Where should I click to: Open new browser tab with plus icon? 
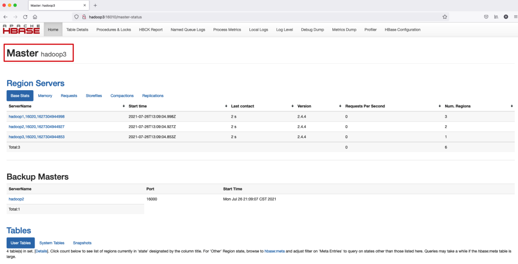tap(95, 5)
